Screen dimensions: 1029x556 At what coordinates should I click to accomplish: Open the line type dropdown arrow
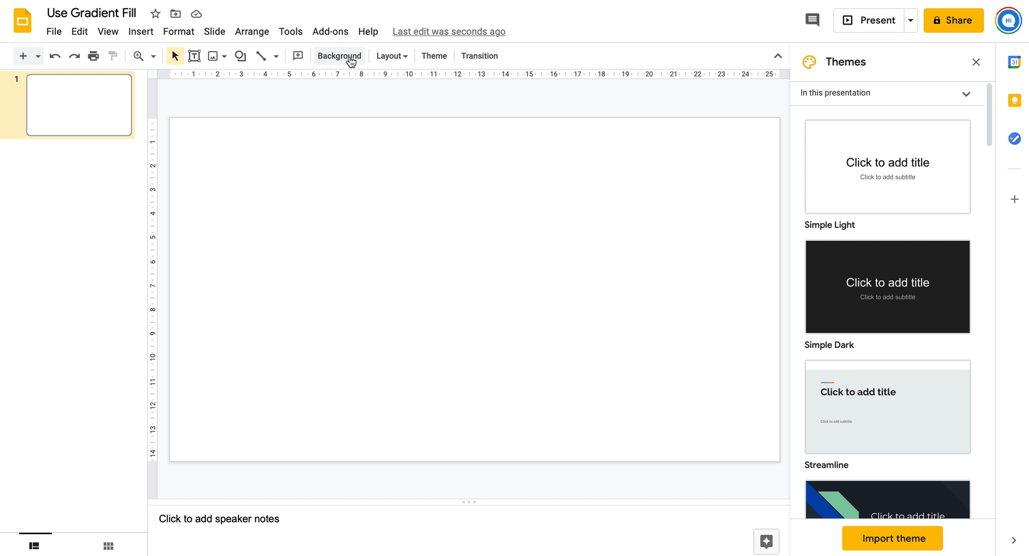pyautogui.click(x=276, y=56)
